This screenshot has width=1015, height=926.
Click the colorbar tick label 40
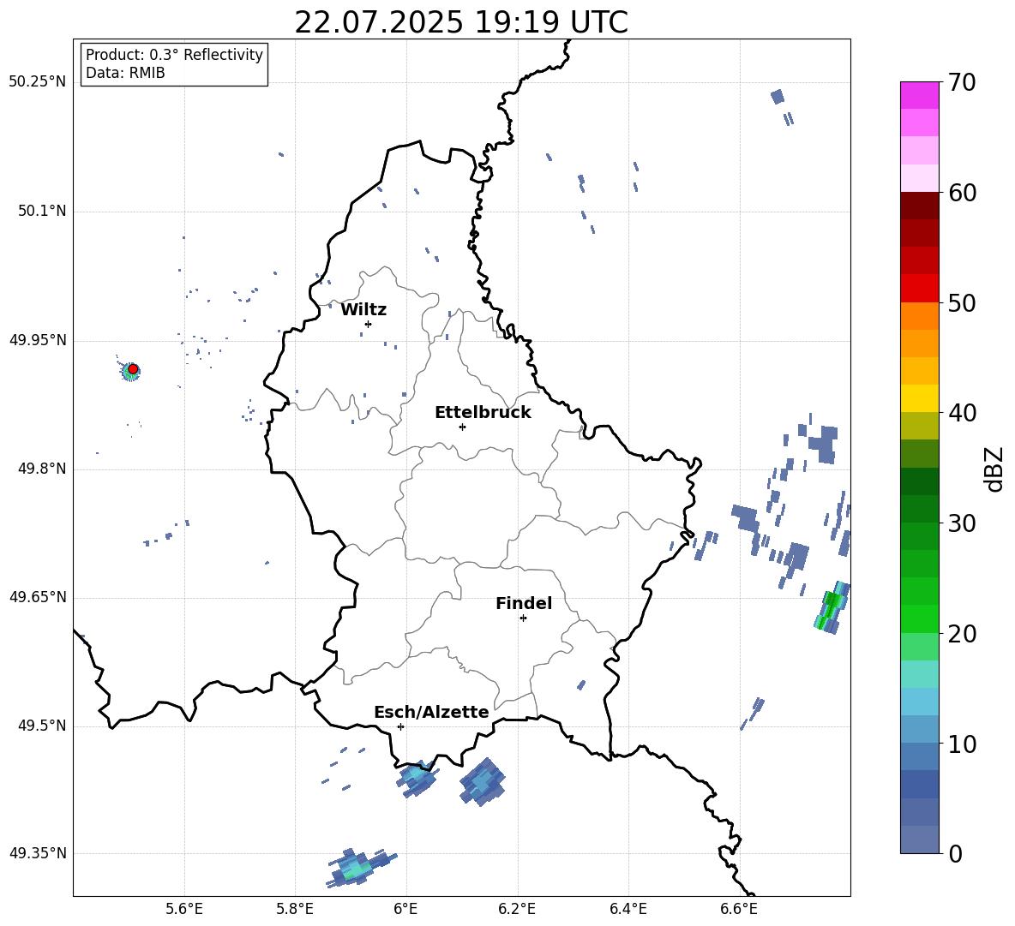(x=962, y=413)
